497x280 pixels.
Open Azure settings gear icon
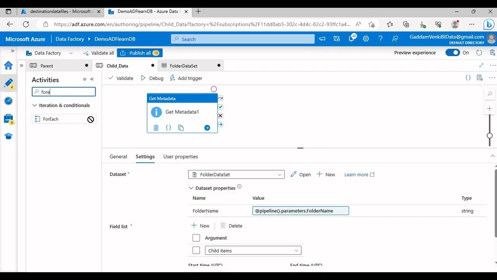tap(366, 39)
